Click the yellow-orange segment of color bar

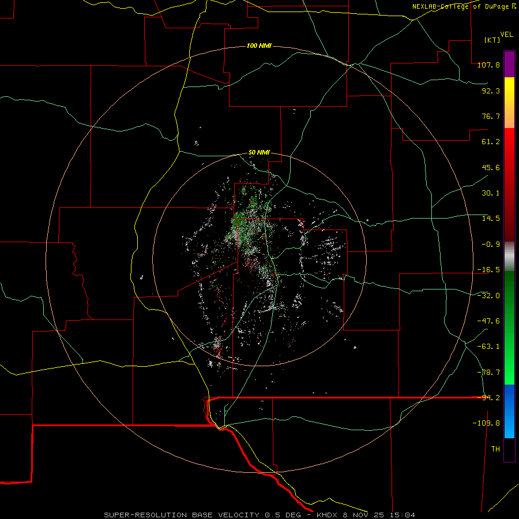509,103
